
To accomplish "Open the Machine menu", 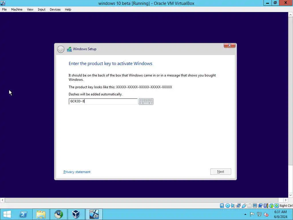I will 17,9.
